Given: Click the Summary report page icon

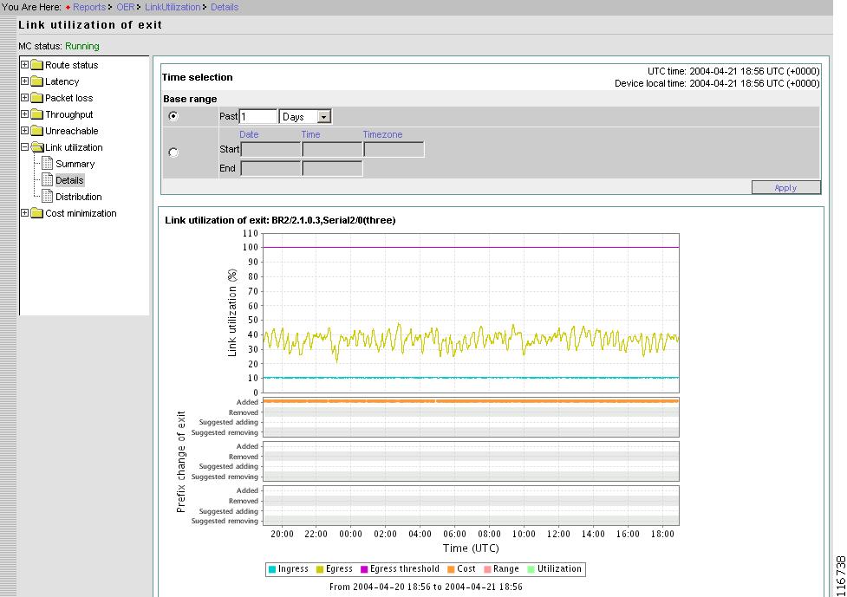Looking at the screenshot, I should (48, 164).
